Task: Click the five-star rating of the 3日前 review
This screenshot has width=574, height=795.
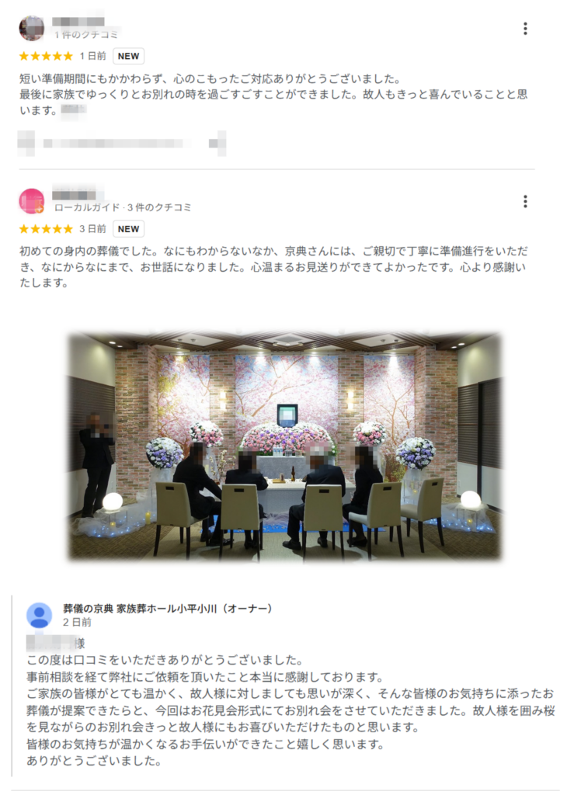Action: [46, 229]
